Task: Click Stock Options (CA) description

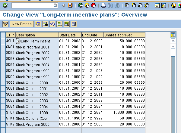Action: coord(37,118)
